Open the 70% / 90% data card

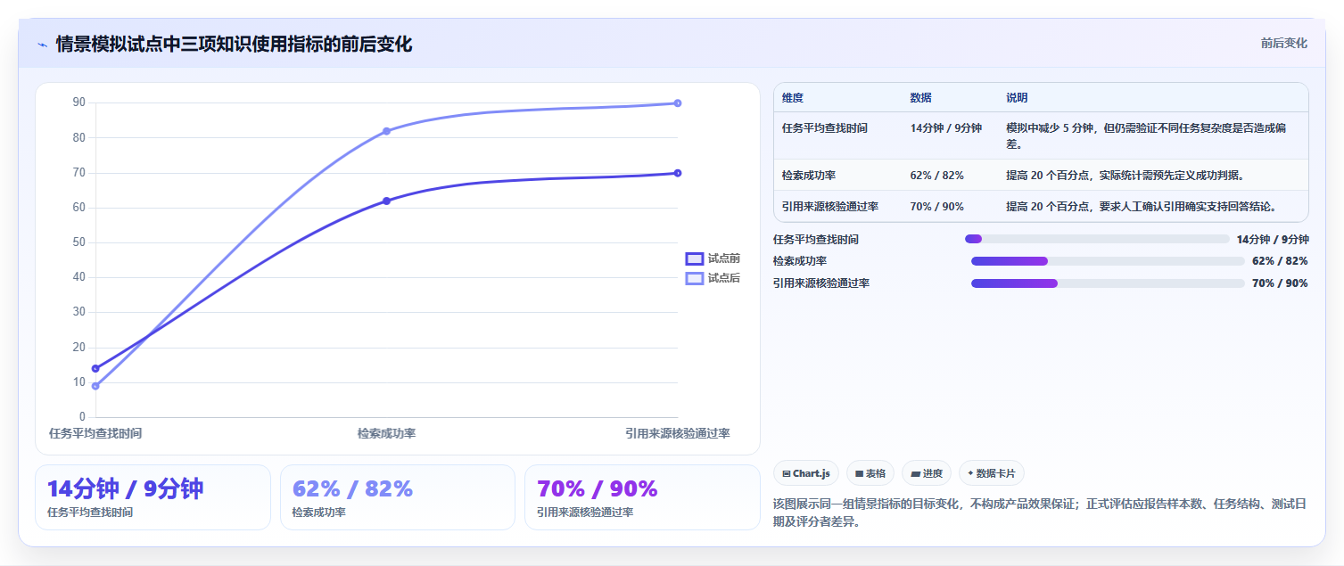(x=642, y=497)
